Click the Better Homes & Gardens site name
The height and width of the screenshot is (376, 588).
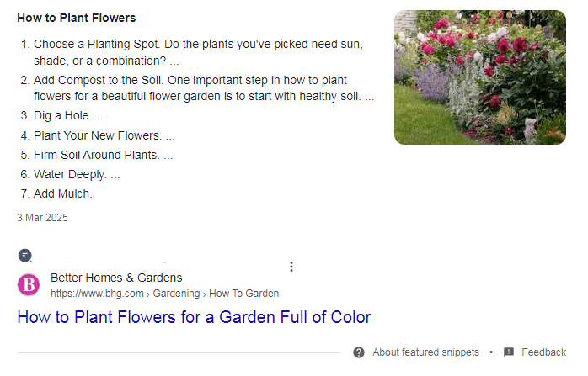tap(116, 278)
